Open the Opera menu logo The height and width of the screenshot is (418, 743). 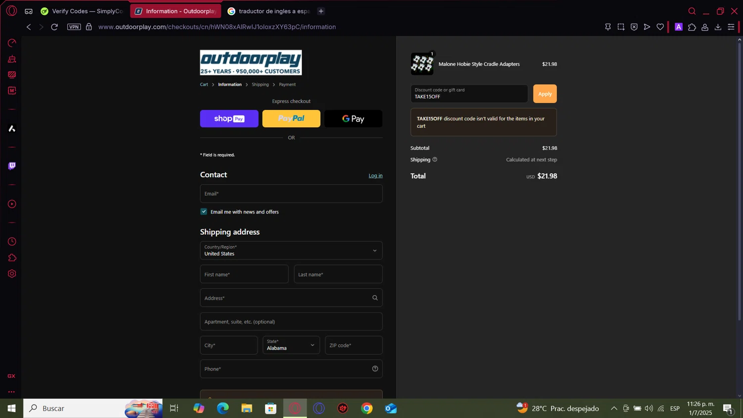click(x=11, y=11)
